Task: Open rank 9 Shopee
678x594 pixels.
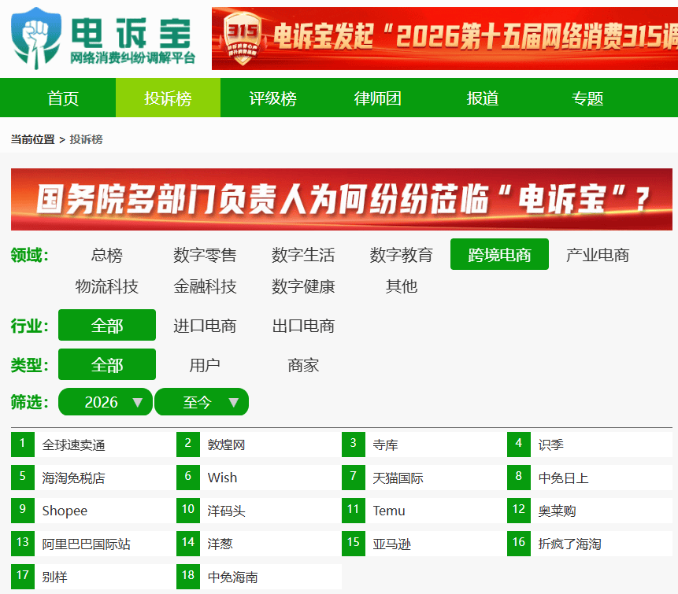Action: [94, 511]
